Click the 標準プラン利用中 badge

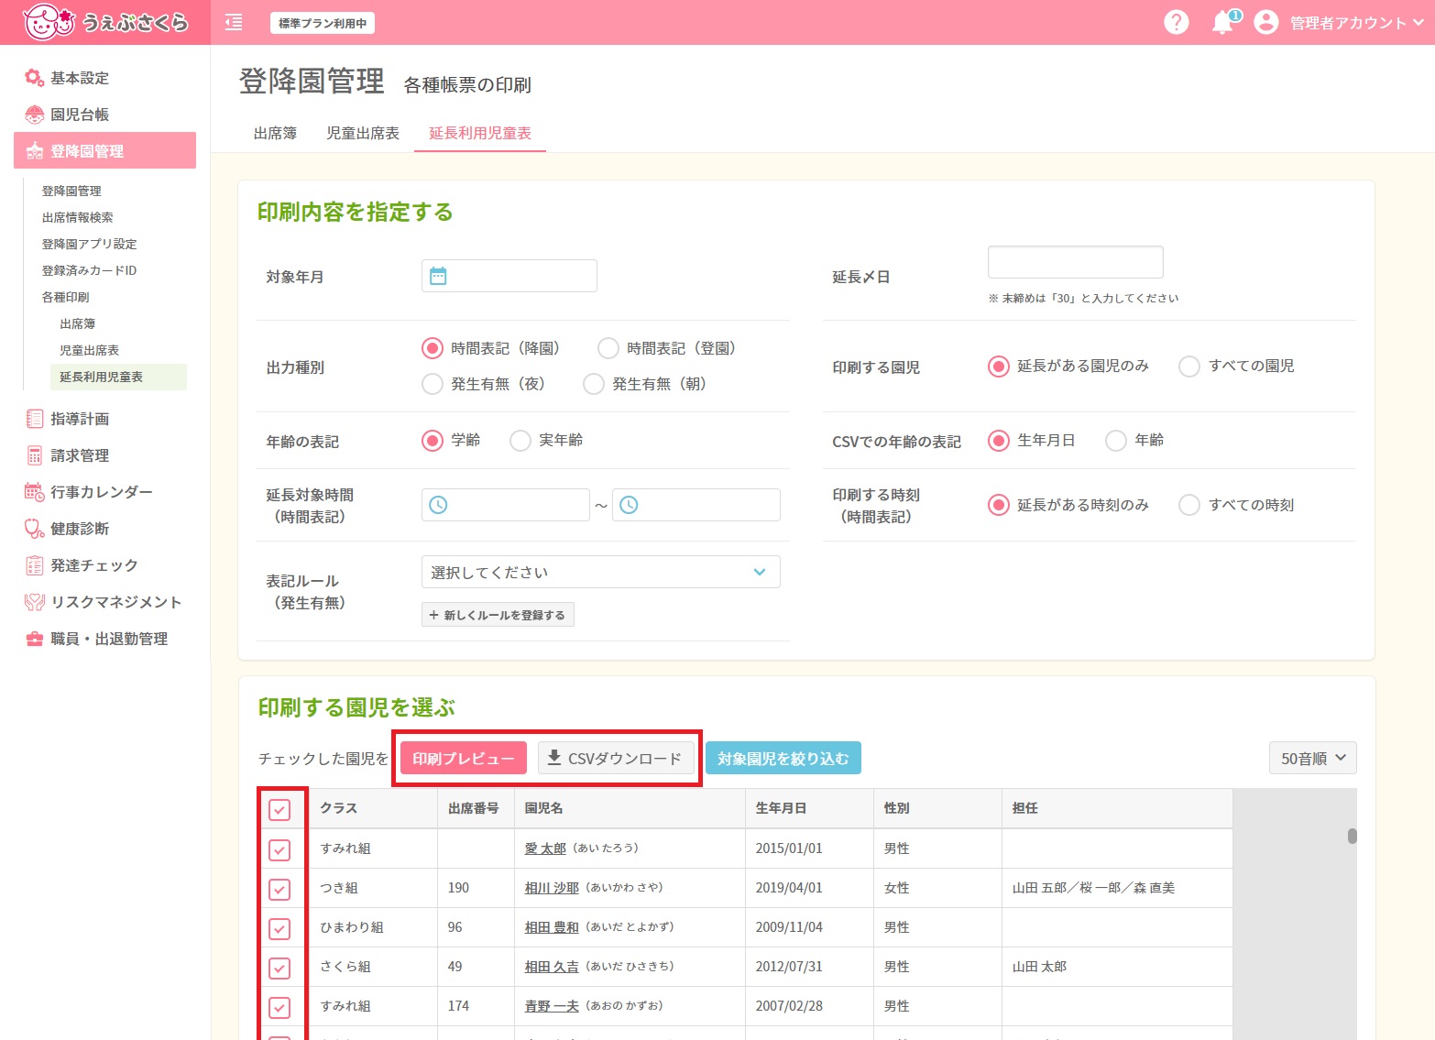pyautogui.click(x=323, y=23)
